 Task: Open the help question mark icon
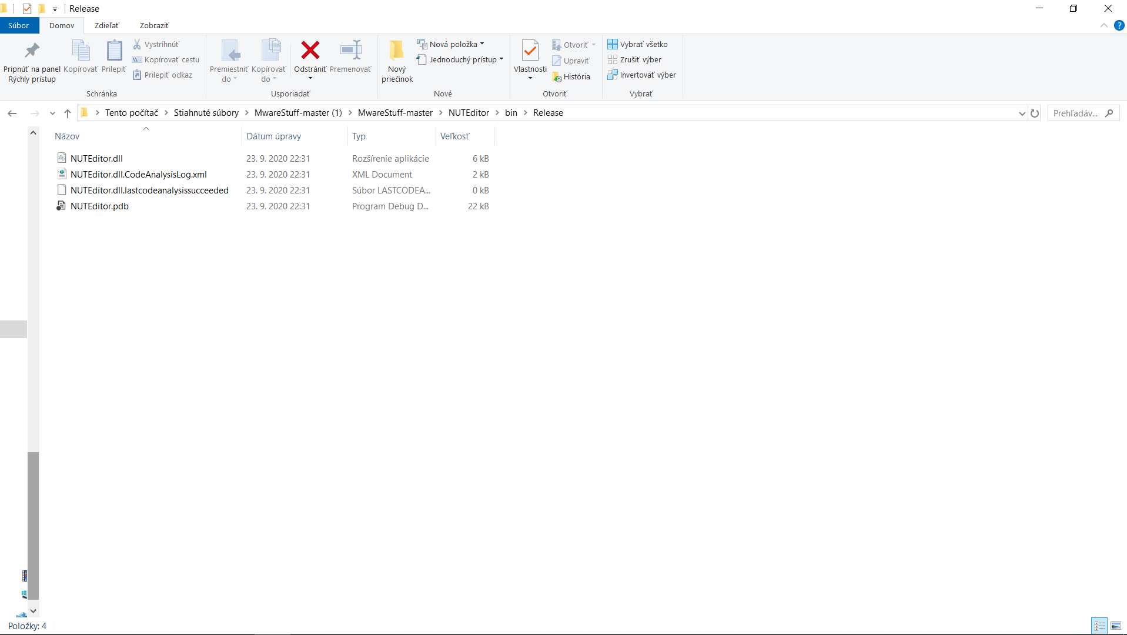[x=1119, y=25]
